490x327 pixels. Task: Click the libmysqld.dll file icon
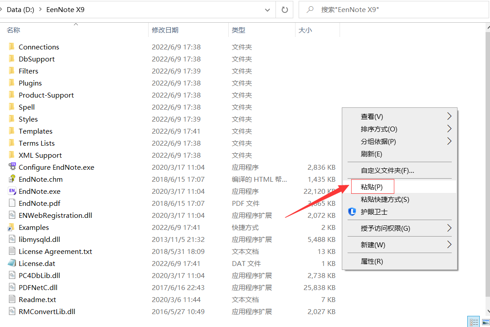pos(12,239)
